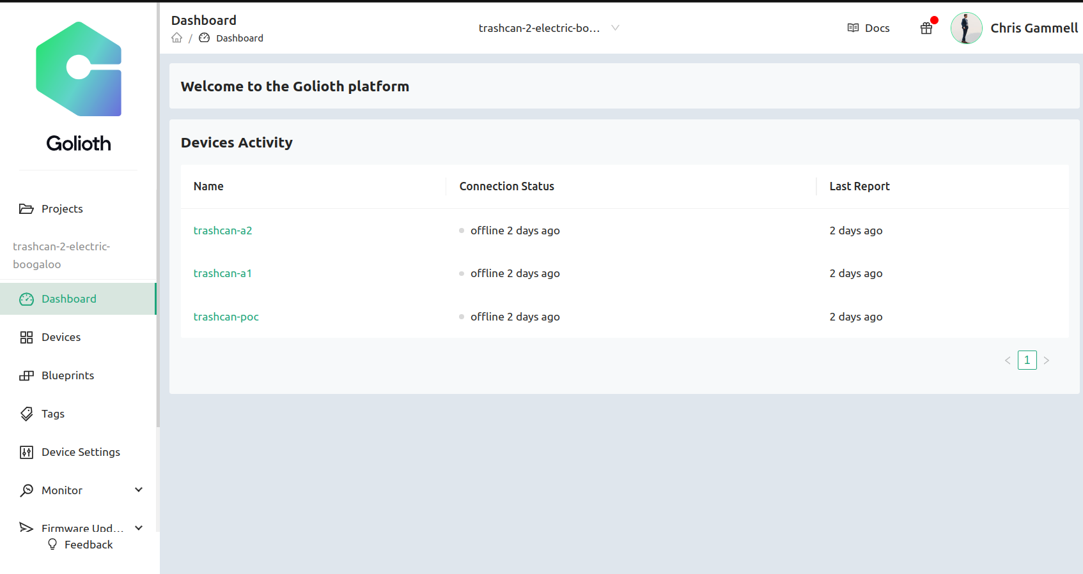Image resolution: width=1083 pixels, height=574 pixels.
Task: Go to next page arrow
Action: [x=1047, y=360]
